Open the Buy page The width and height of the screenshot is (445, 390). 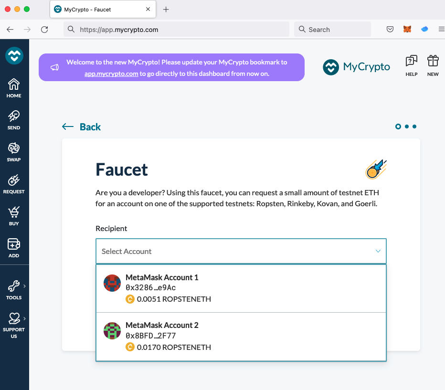tap(14, 216)
